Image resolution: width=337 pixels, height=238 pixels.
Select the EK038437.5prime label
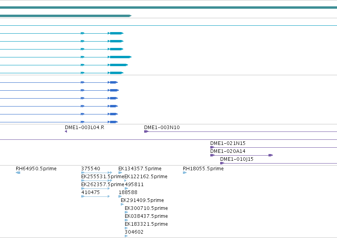pos(146,216)
